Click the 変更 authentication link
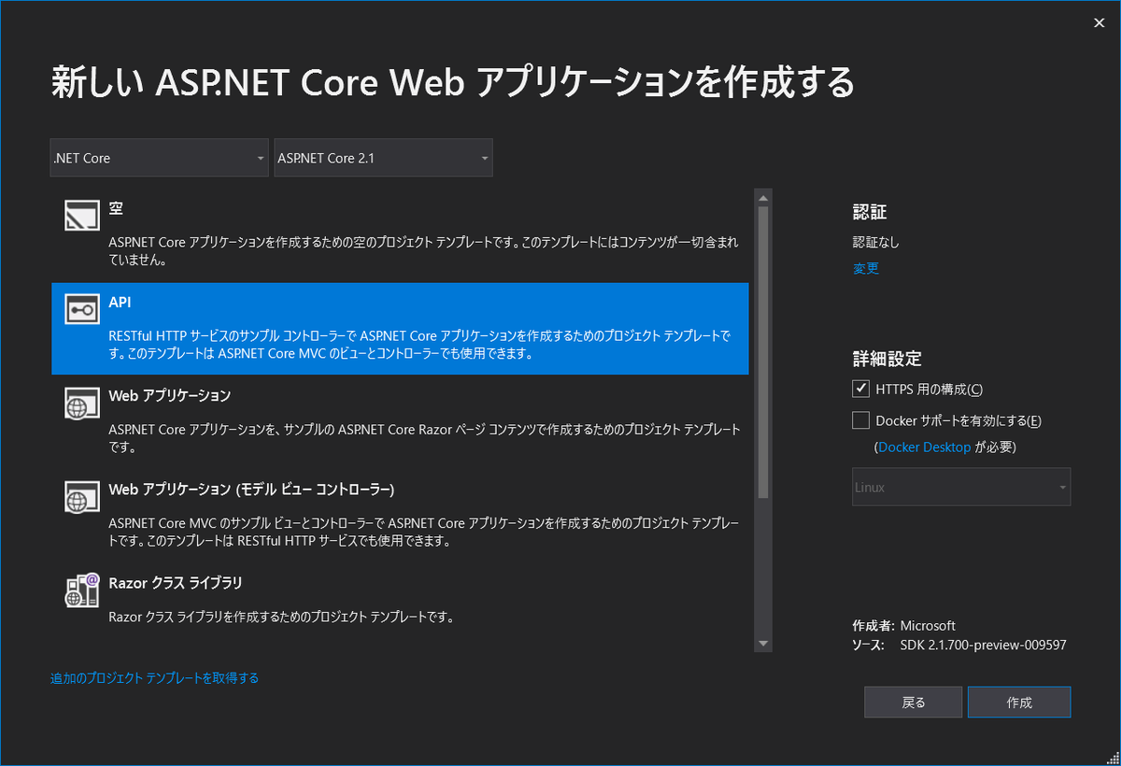1121x766 pixels. 866,269
